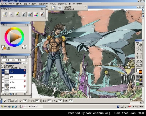Click rainbow palette brush in custom palette
Screen dimensions: 146x116
tap(36, 14)
